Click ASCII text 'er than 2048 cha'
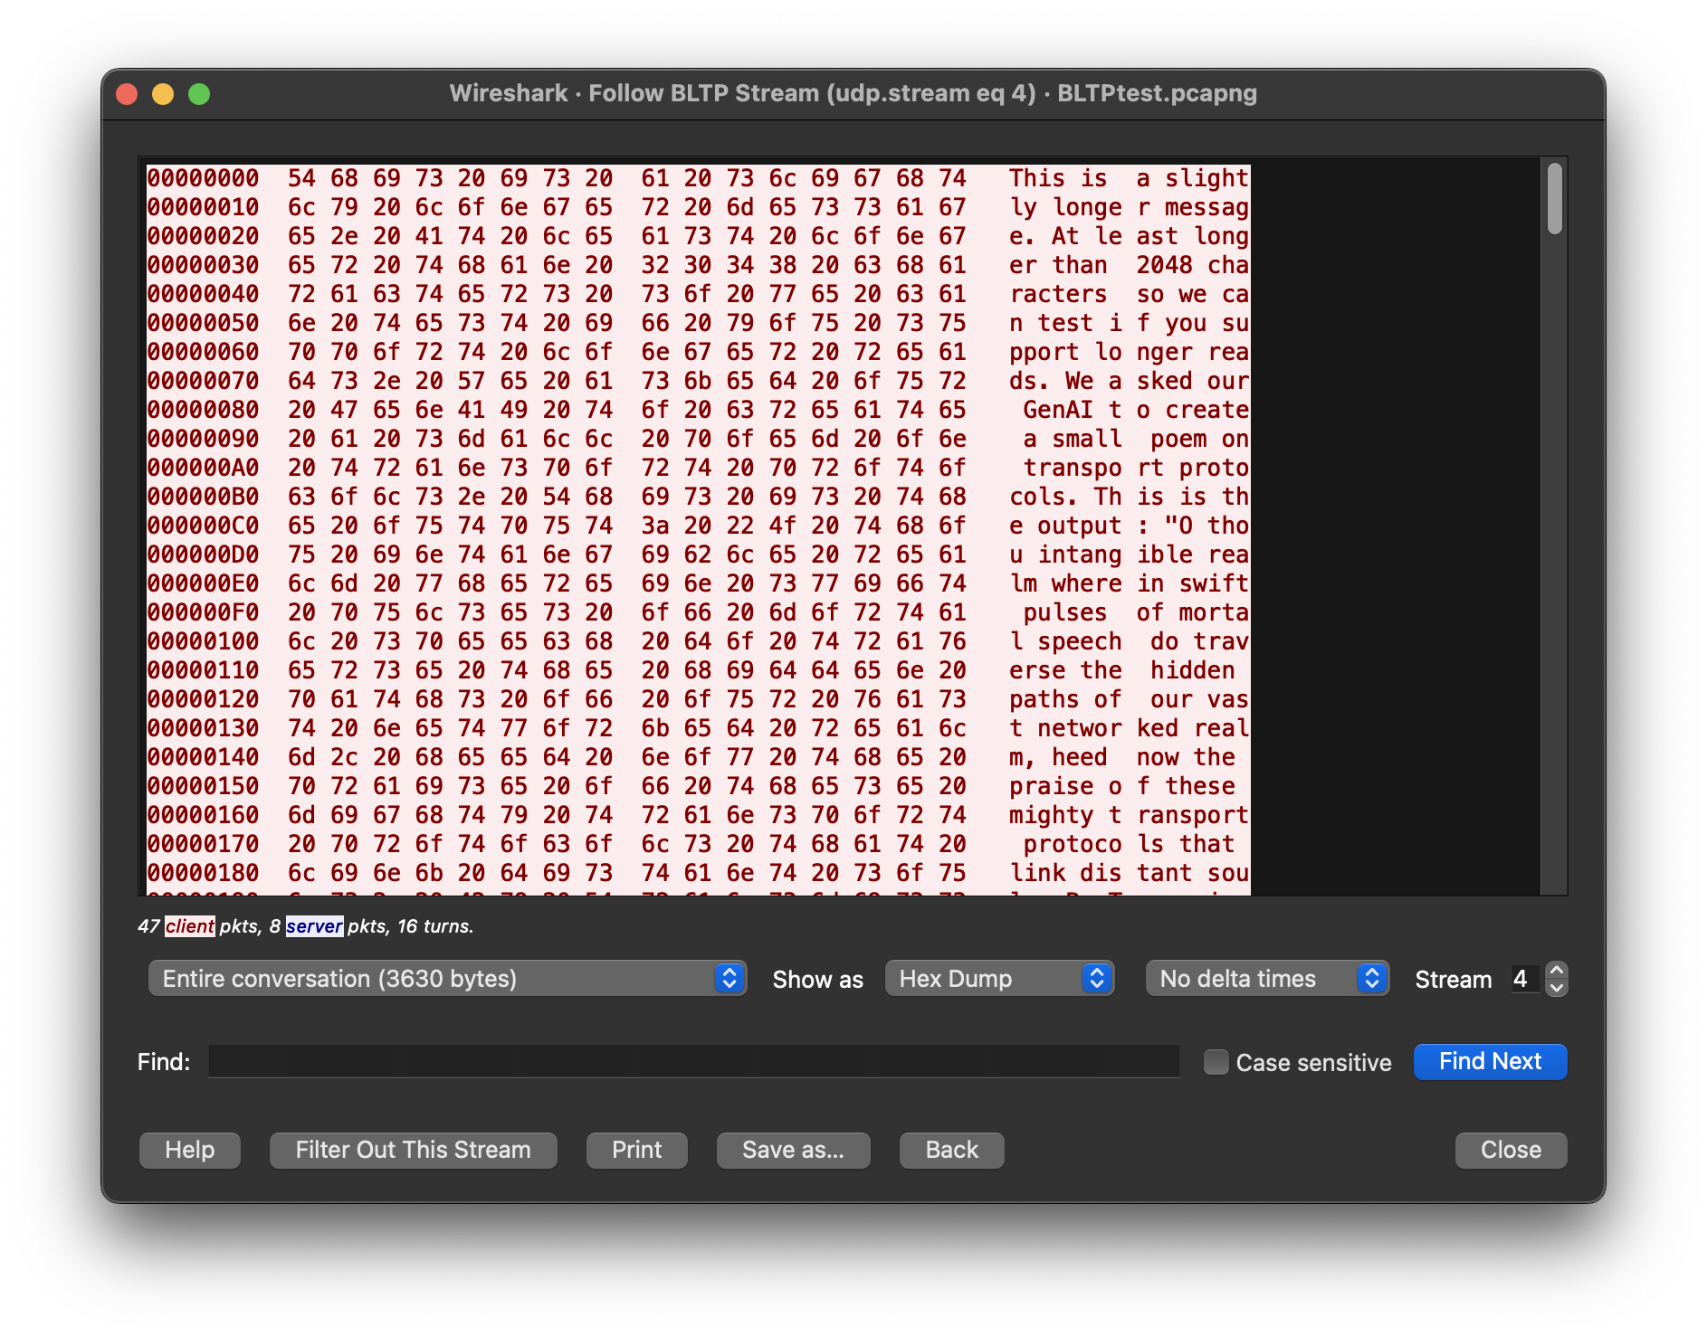The height and width of the screenshot is (1337, 1707). click(x=1129, y=265)
